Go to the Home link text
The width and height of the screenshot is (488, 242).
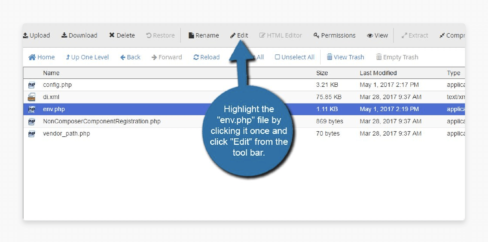[46, 57]
